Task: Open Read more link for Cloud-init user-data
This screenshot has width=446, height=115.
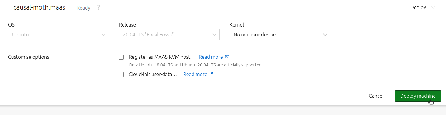Action: tap(195, 74)
